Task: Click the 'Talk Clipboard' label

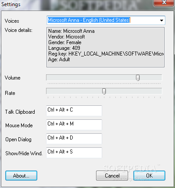Action: (x=20, y=112)
